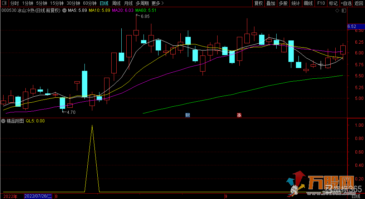Screen dimensions: 365x199
Task: Click the diamond icon at chart top-right
Action: pyautogui.click(x=337, y=10)
